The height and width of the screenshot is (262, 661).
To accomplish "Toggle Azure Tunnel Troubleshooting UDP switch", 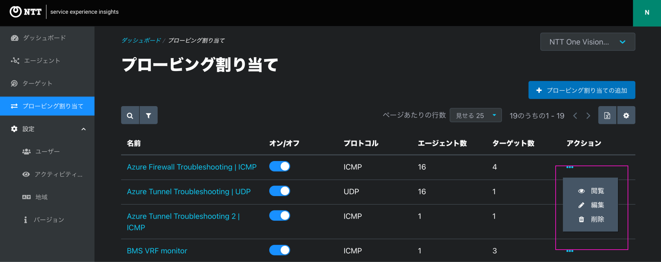I will (x=280, y=191).
